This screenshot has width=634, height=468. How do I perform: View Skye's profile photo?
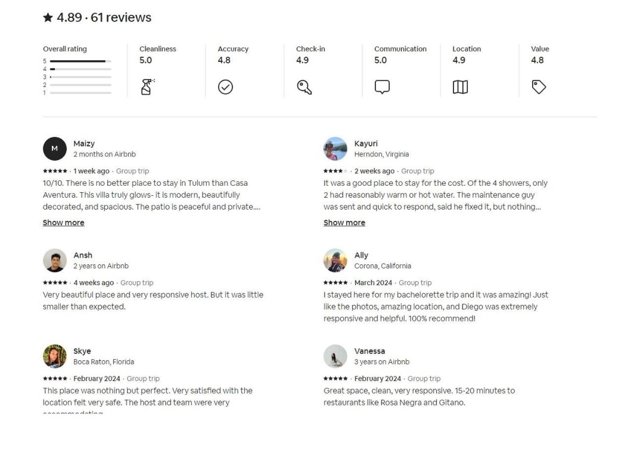pyautogui.click(x=55, y=356)
